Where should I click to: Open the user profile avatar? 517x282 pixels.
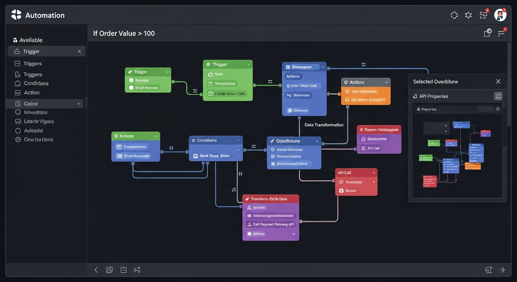500,15
